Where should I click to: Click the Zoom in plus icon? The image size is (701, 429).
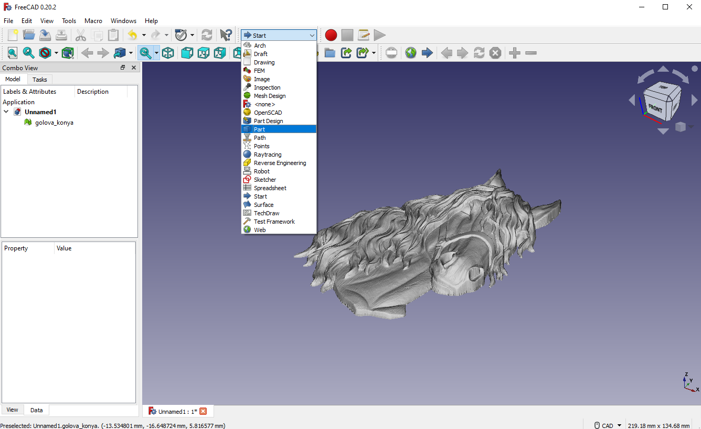[x=515, y=53]
